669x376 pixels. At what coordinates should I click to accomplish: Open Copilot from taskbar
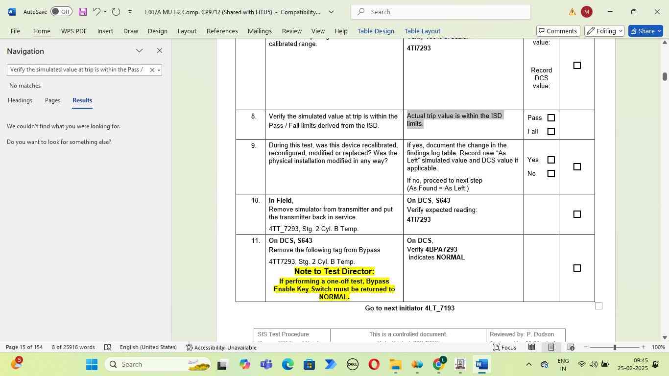[x=244, y=364]
